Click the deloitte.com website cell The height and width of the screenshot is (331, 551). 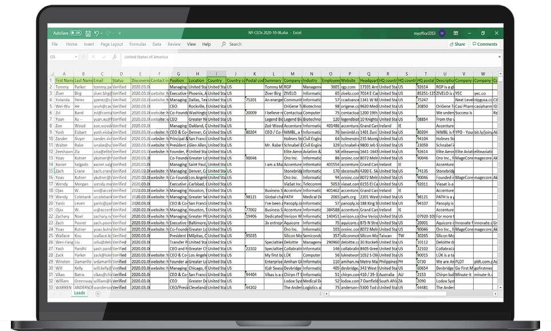tap(350, 242)
